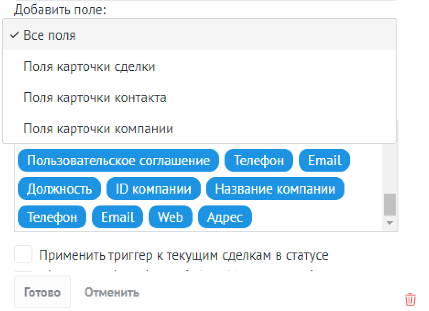Insert the 'Адрес' field tag
Image resolution: width=429 pixels, height=311 pixels.
coord(225,217)
